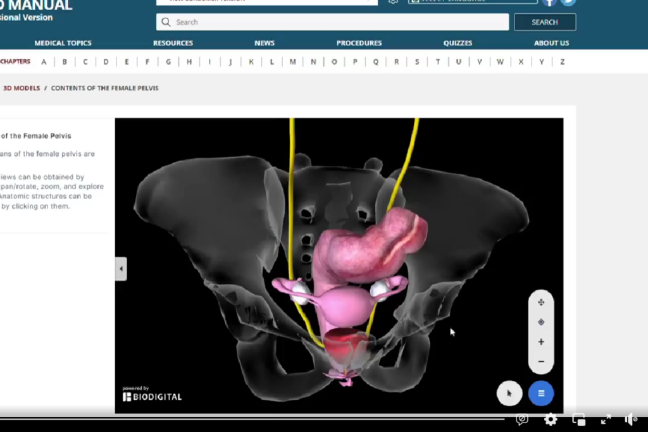Viewport: 648px width, 432px height.
Task: Jump to chapters starting with letter V
Action: (x=480, y=62)
